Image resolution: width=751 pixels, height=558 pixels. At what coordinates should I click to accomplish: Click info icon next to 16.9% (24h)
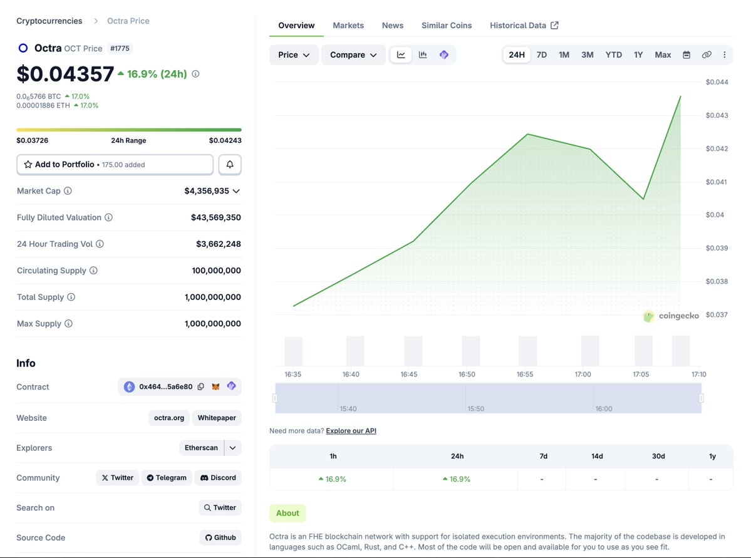(x=195, y=74)
